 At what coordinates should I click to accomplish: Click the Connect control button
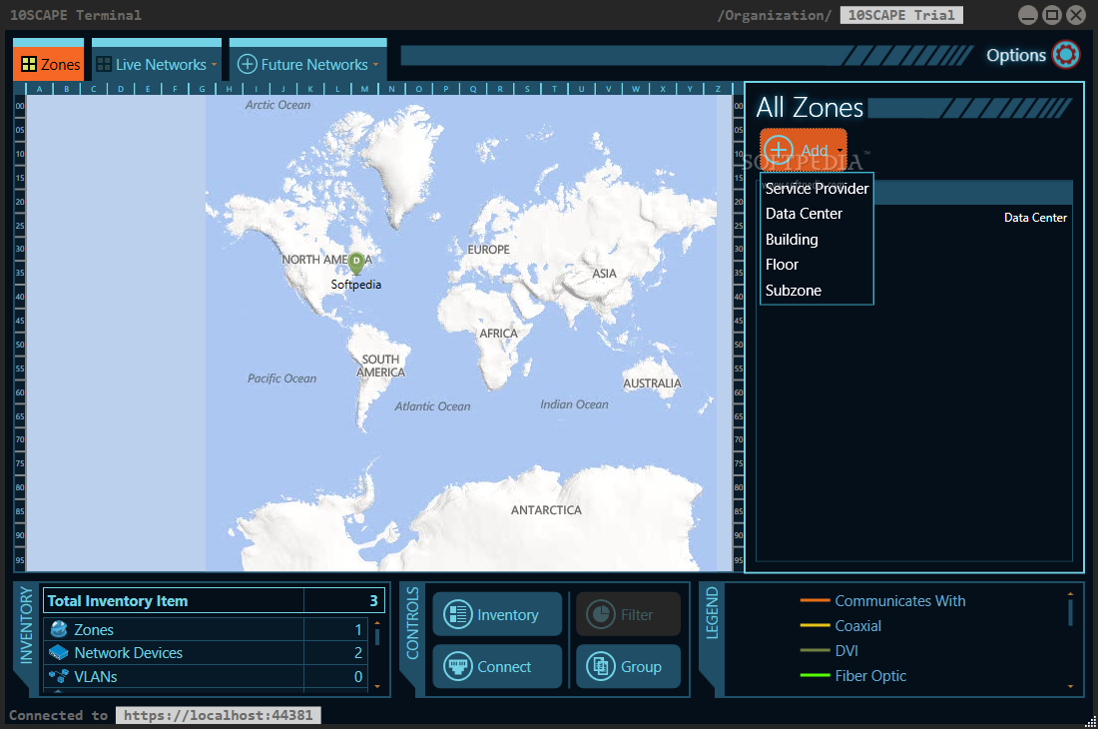(x=497, y=666)
